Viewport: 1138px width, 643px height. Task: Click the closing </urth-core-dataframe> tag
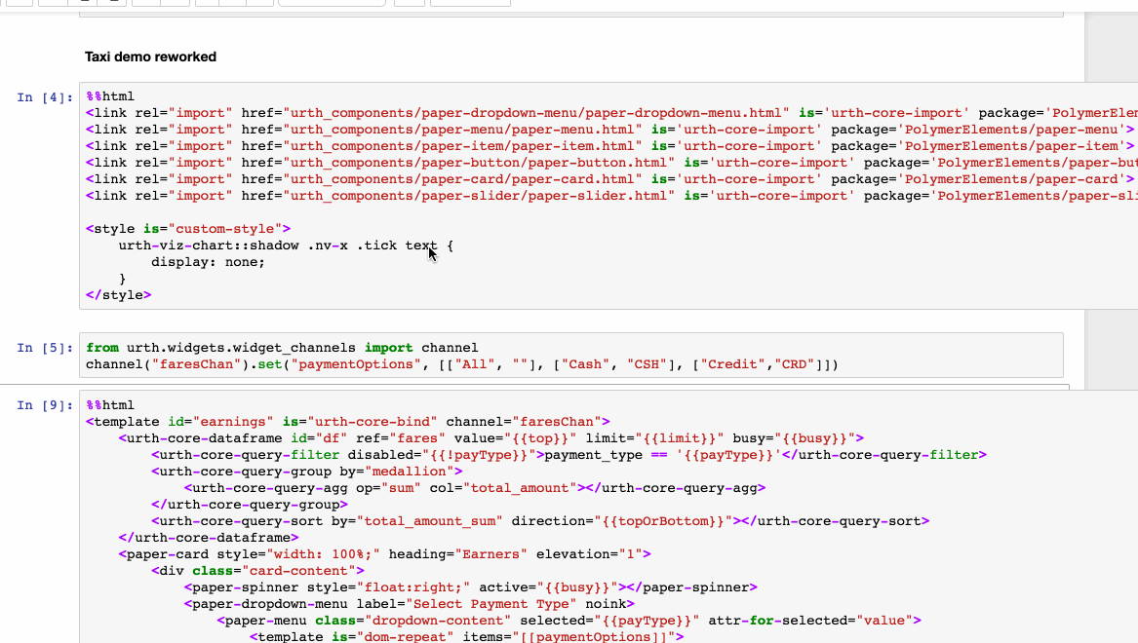click(x=209, y=538)
